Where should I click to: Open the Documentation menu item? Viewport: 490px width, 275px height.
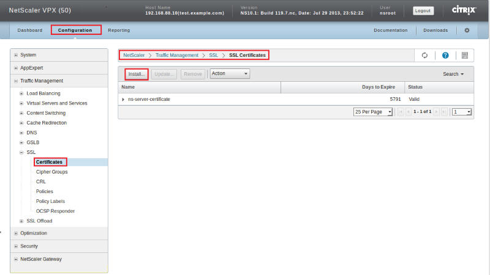391,30
